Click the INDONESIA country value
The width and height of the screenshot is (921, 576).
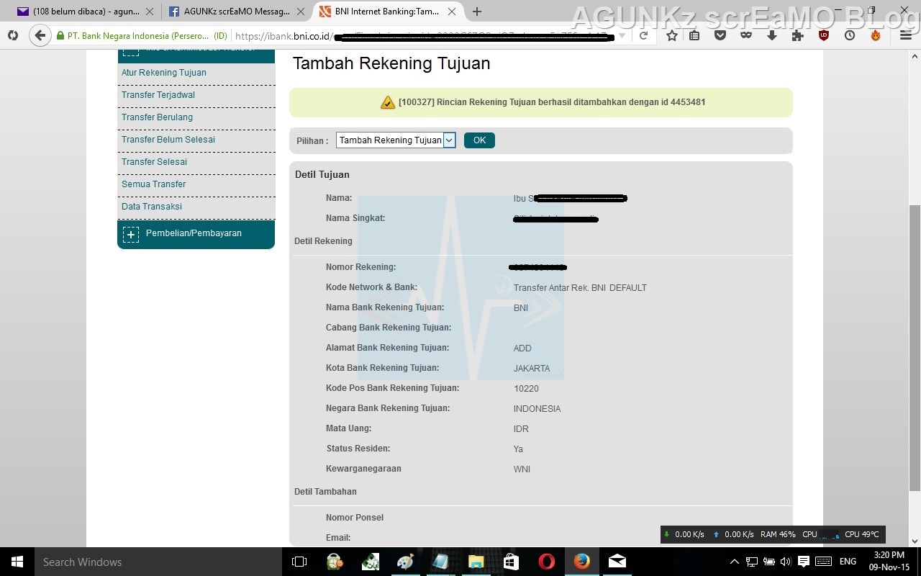pyautogui.click(x=537, y=409)
